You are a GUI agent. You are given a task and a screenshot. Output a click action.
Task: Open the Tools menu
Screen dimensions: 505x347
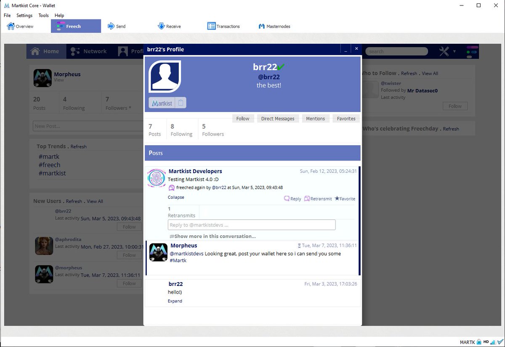[43, 15]
